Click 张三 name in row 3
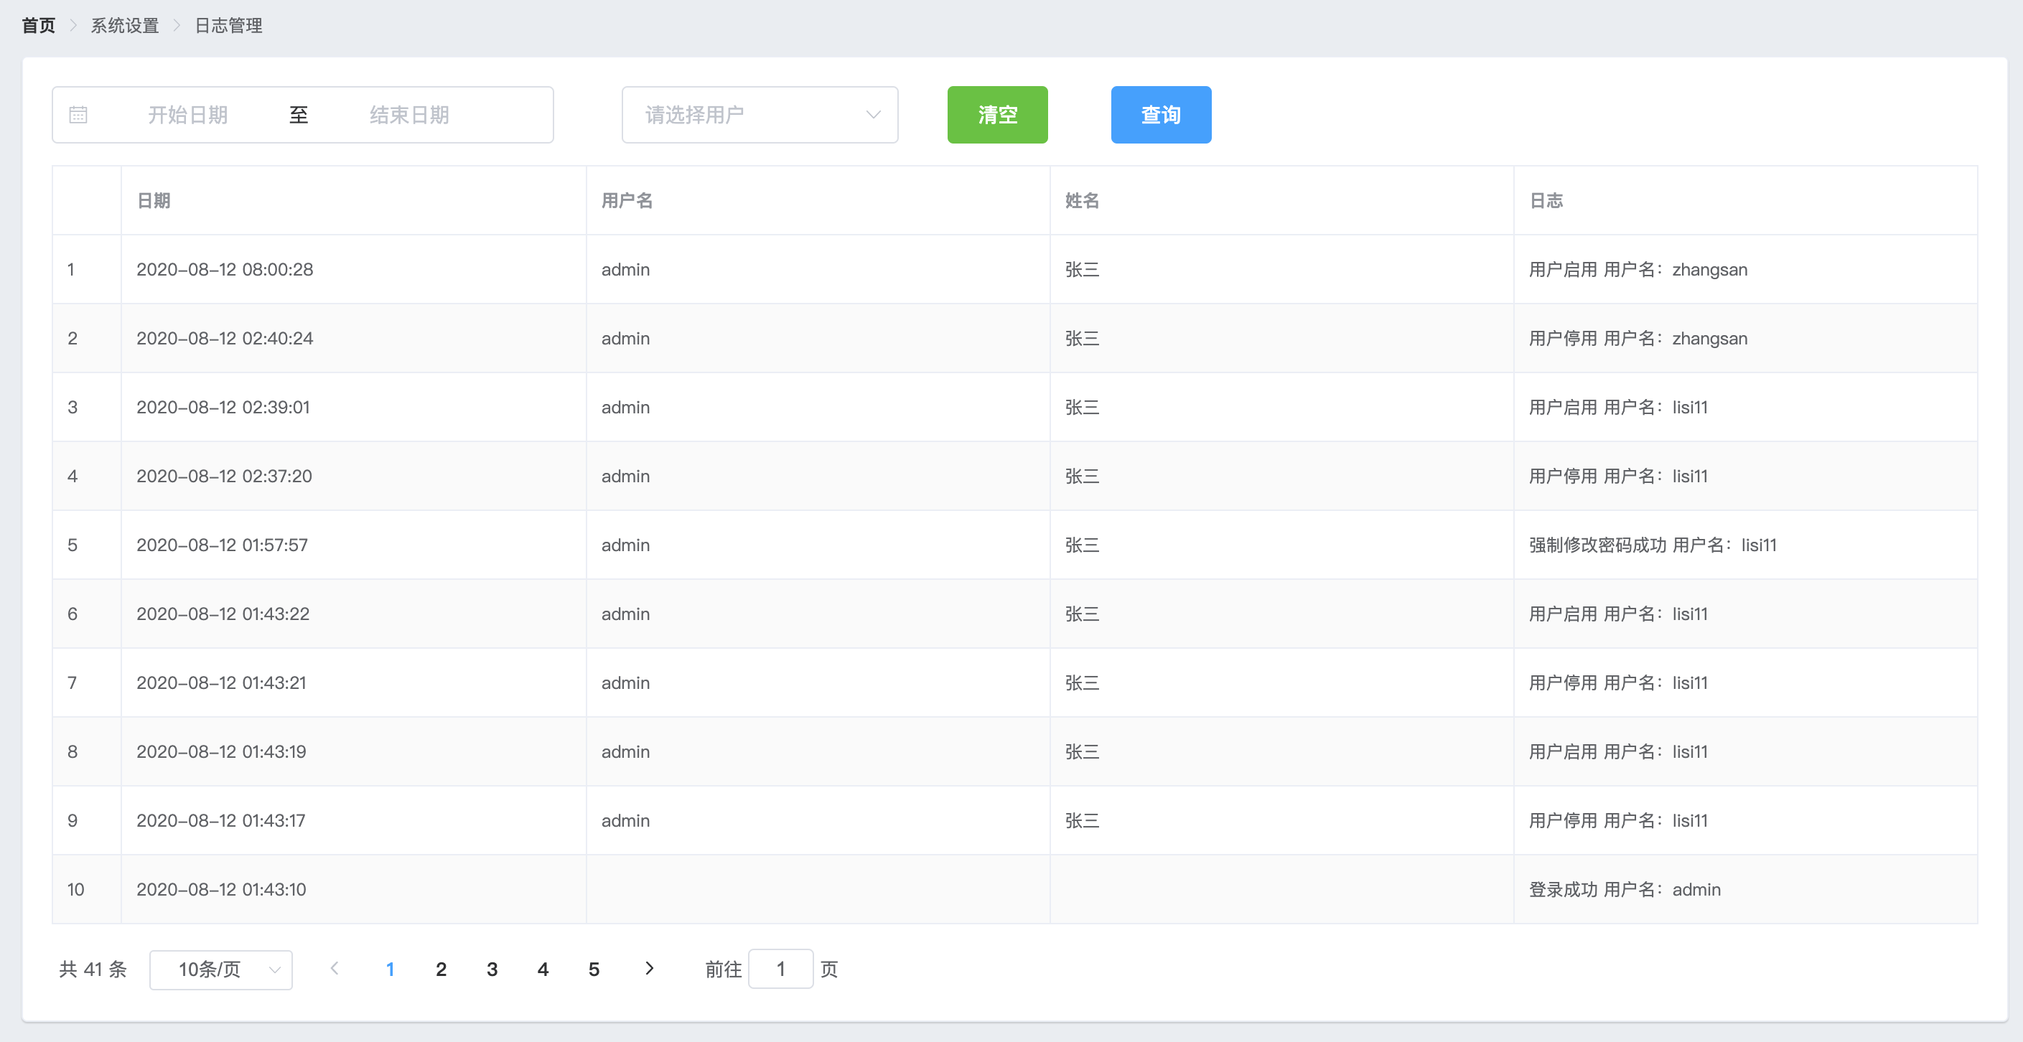 1082,408
